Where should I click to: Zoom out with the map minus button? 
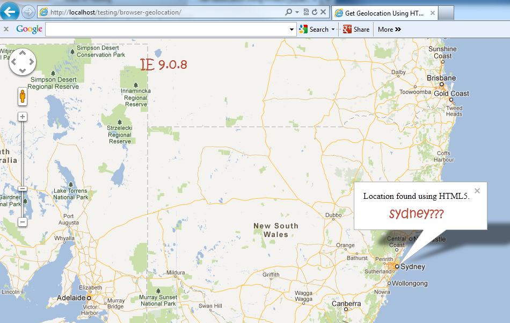(x=23, y=222)
